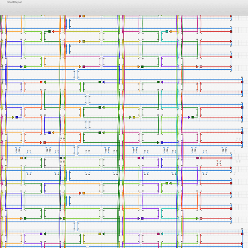The height and width of the screenshot is (248, 248).
Task: Select the red square node beside the green left arrow
Action: tap(41, 82)
